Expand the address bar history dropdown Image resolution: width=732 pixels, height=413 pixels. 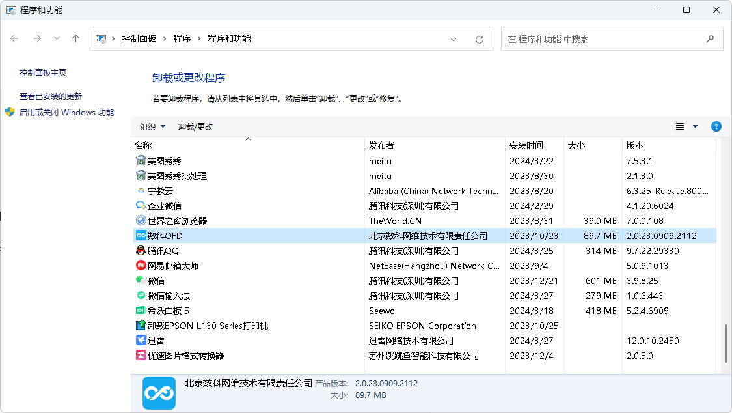(454, 40)
